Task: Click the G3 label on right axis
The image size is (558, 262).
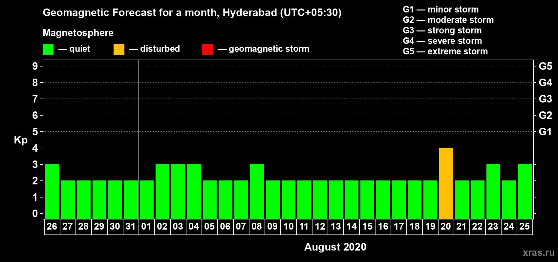Action: 546,99
